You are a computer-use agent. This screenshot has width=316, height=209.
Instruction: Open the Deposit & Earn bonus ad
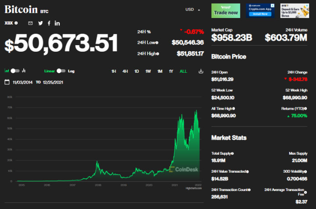tap(294, 11)
